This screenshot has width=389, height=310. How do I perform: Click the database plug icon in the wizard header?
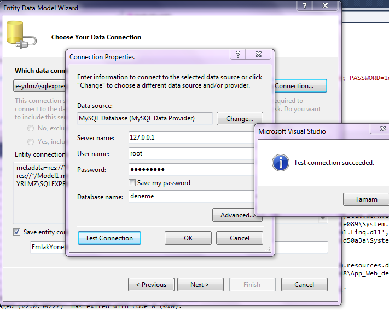(21, 35)
